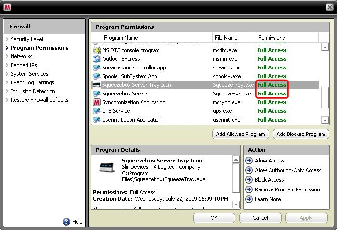
Task: Select Program Permissions in the Firewall menu
Action: [39, 48]
